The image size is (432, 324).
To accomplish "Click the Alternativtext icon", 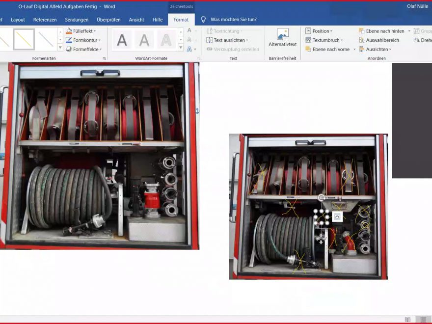I will 283,35.
